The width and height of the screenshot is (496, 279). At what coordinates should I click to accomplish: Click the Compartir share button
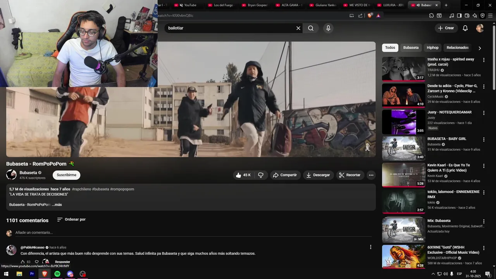click(285, 175)
